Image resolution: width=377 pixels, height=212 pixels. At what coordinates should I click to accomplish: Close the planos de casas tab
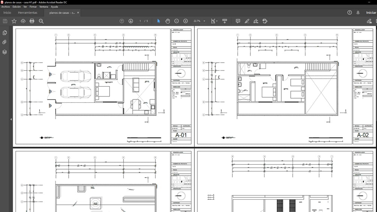pos(78,13)
